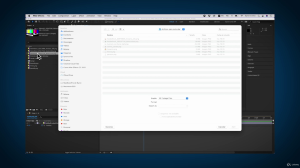
Task: Open the Edit menu
Action: 54,16
